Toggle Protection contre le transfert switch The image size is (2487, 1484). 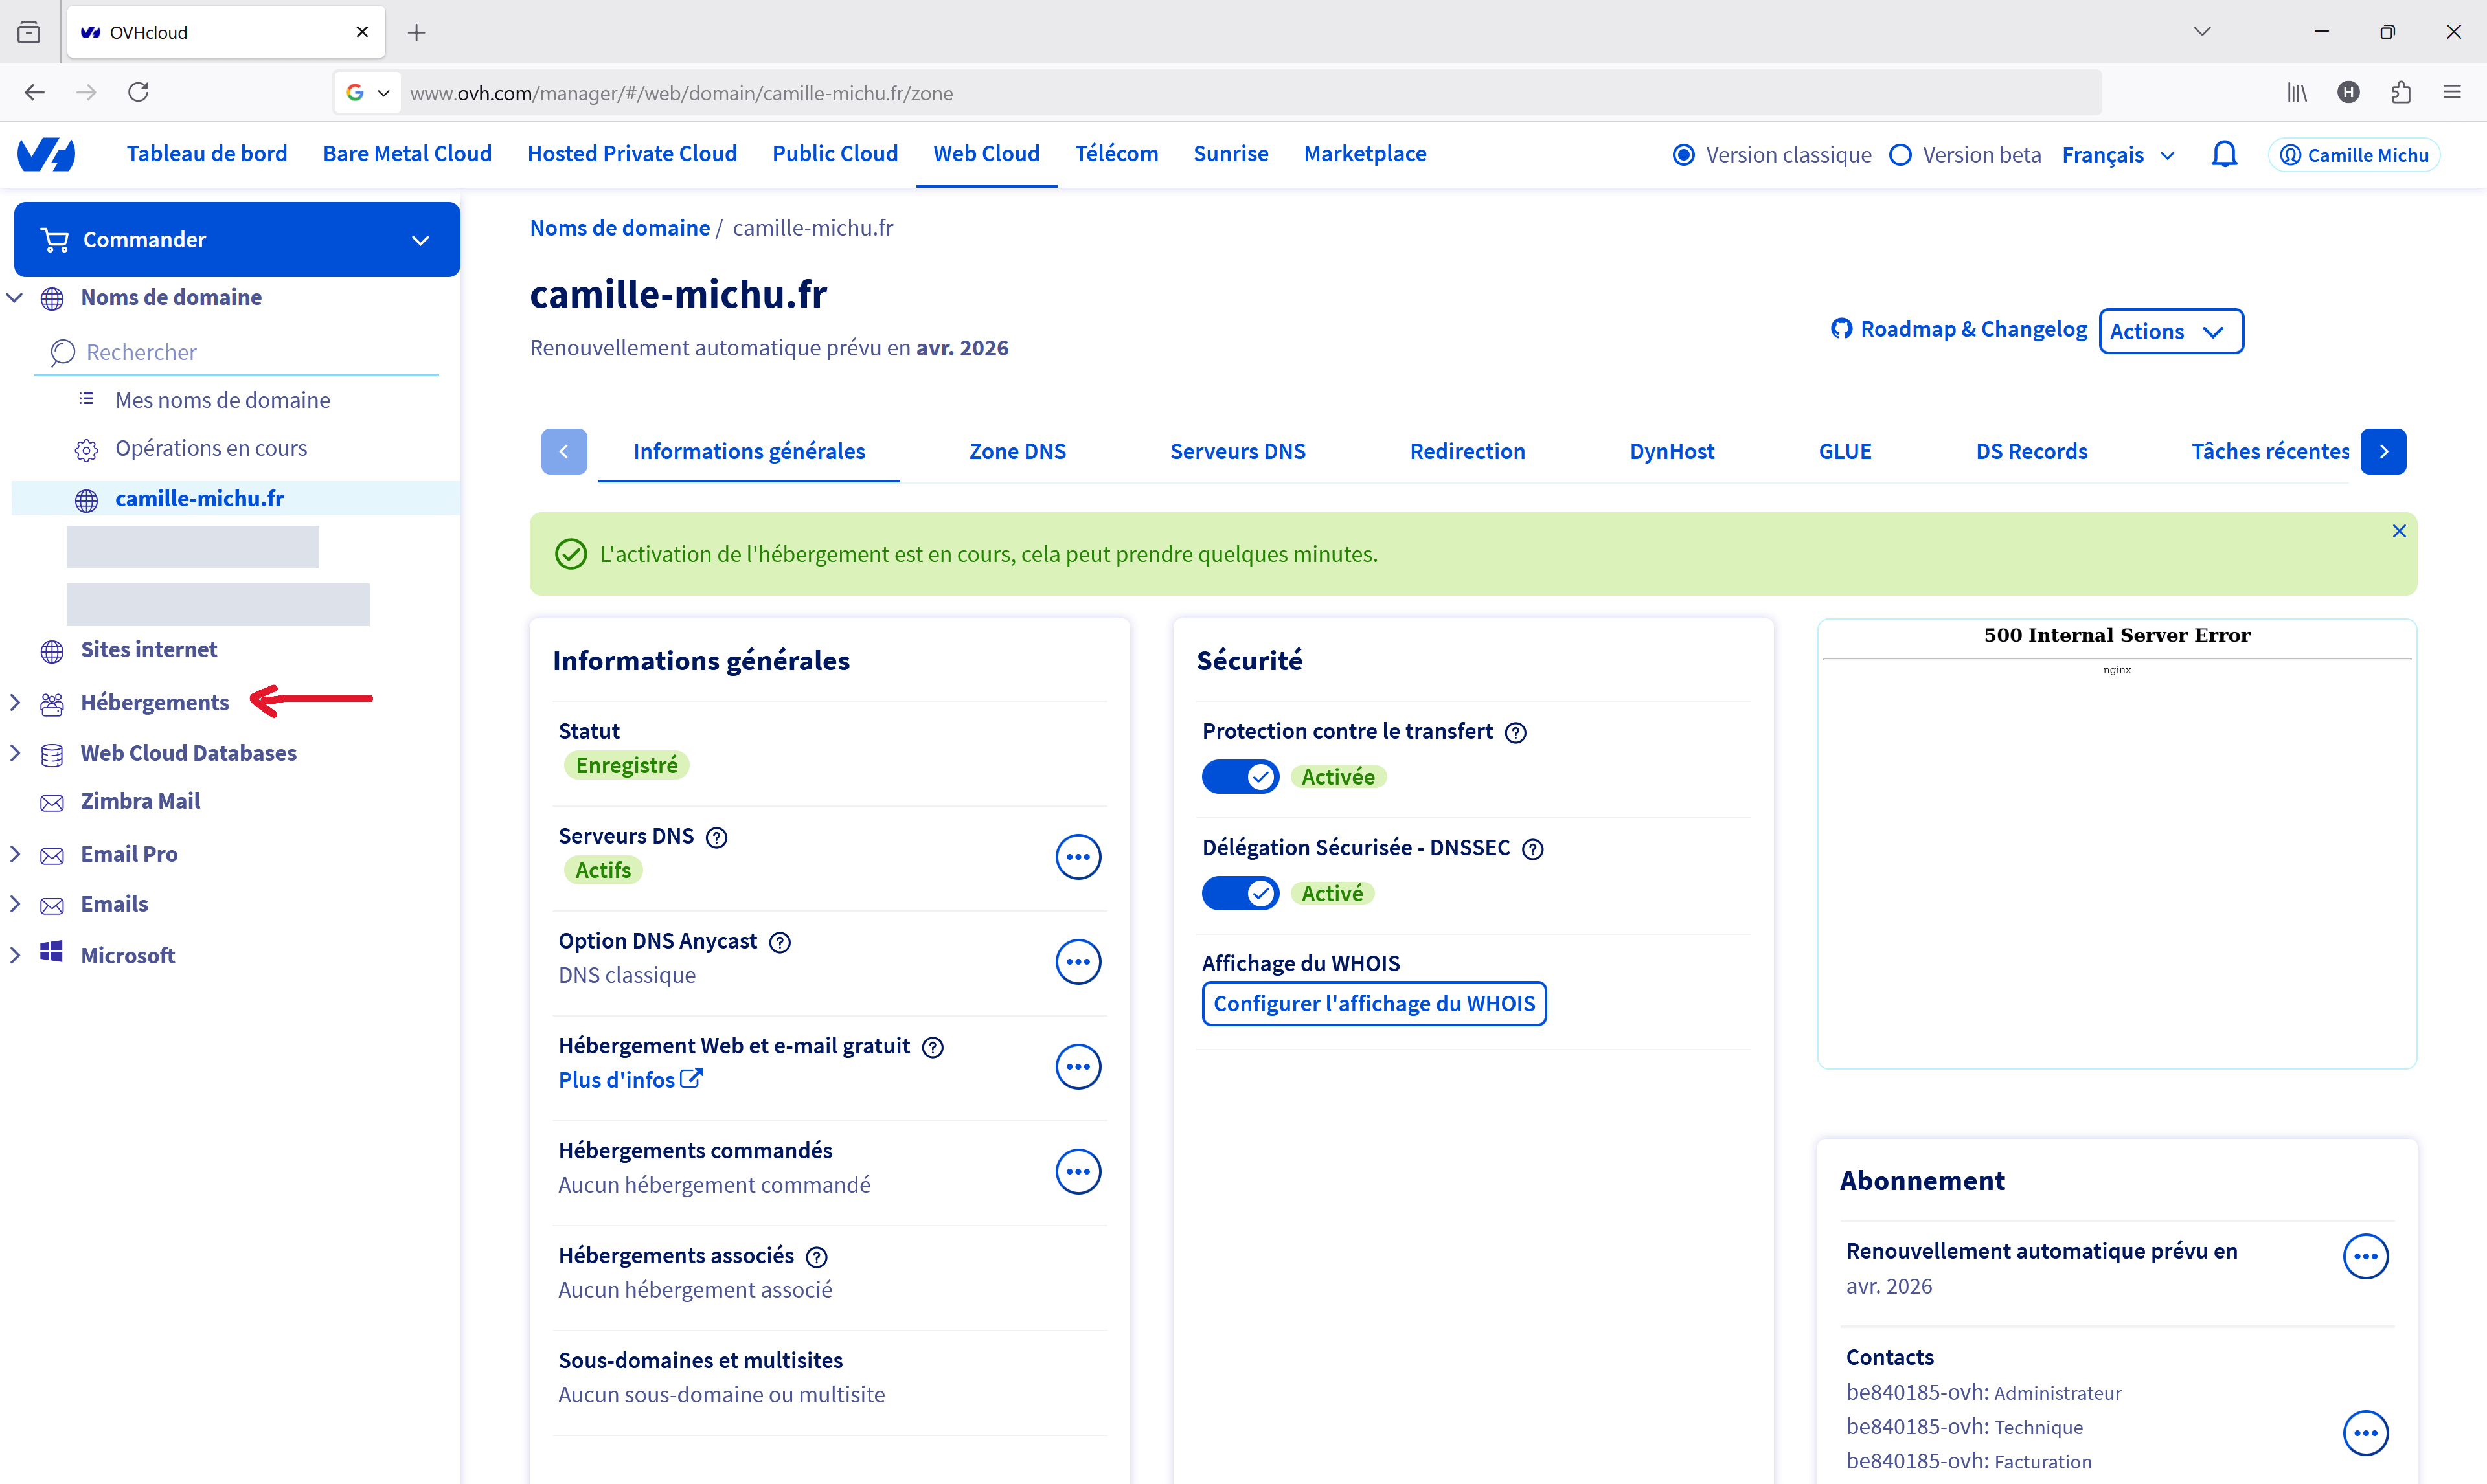(1240, 777)
